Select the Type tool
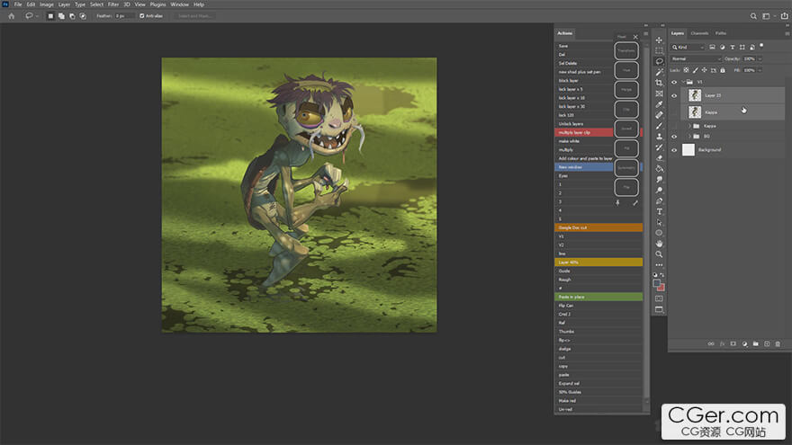Image resolution: width=792 pixels, height=445 pixels. coord(659,211)
